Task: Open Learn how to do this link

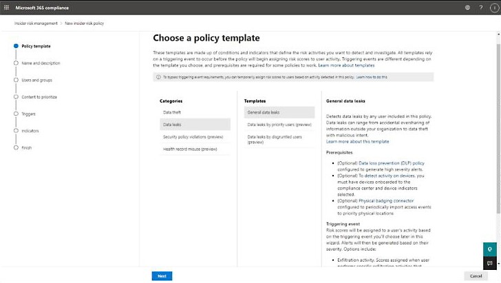Action: pos(372,77)
